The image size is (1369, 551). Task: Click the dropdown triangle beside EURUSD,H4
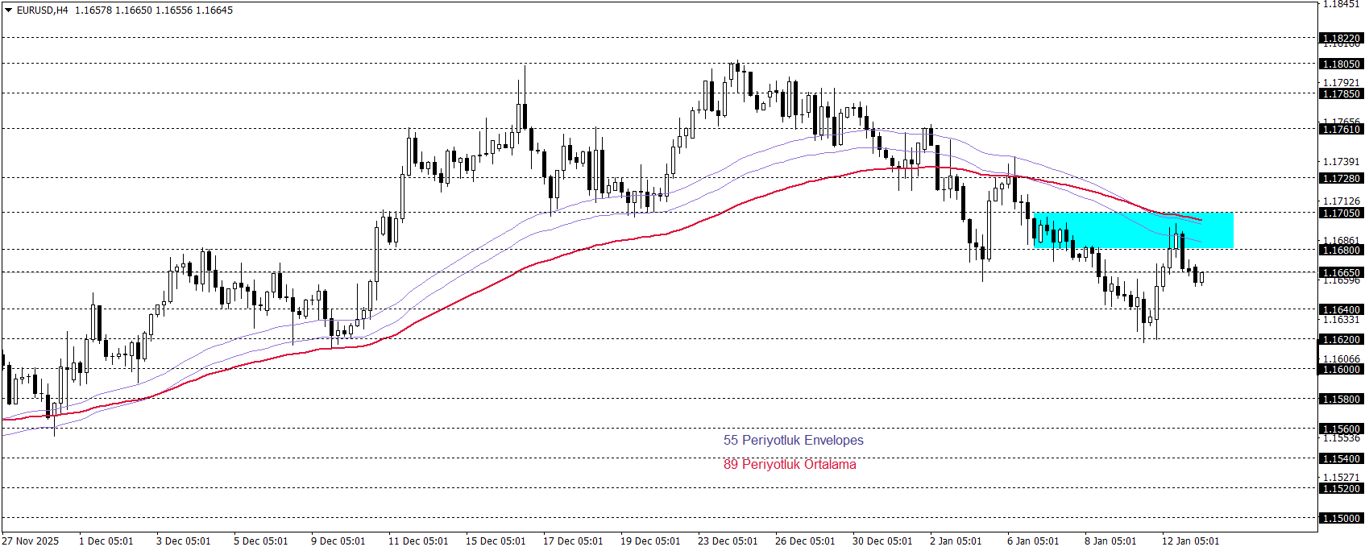(9, 10)
